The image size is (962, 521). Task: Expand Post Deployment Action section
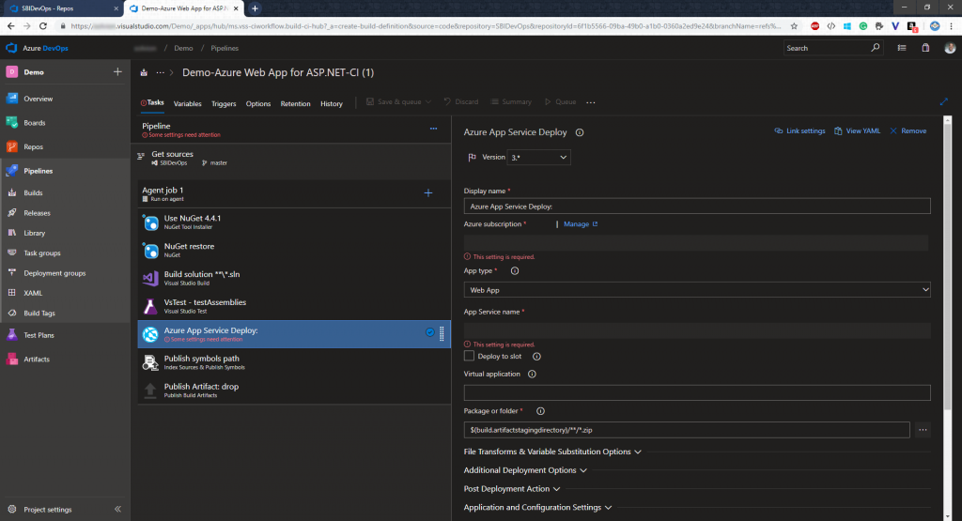512,489
